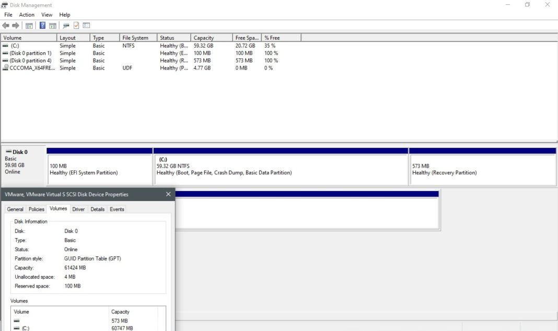Switch to the Policies tab
This screenshot has height=331, width=558.
pyautogui.click(x=36, y=209)
